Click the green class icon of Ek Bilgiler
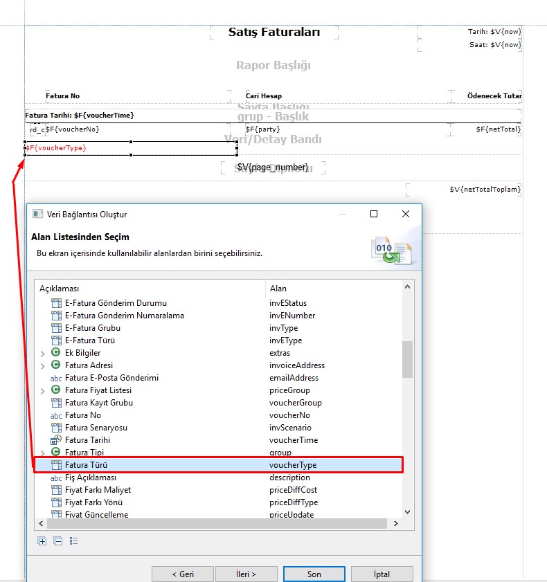This screenshot has height=582, width=547. pos(57,353)
